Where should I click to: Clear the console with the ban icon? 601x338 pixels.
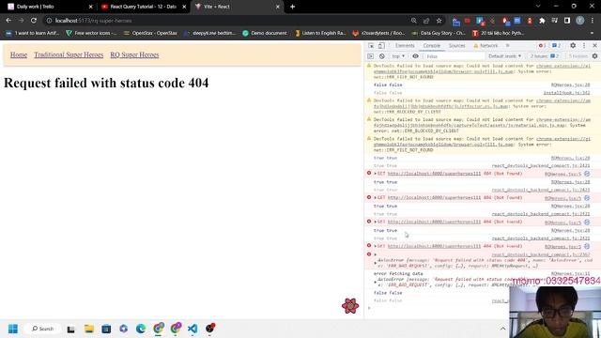(382, 56)
